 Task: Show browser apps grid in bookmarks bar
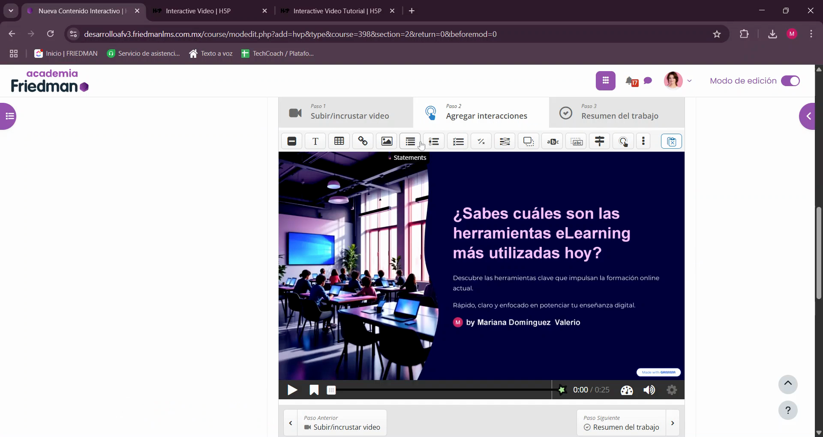click(14, 54)
